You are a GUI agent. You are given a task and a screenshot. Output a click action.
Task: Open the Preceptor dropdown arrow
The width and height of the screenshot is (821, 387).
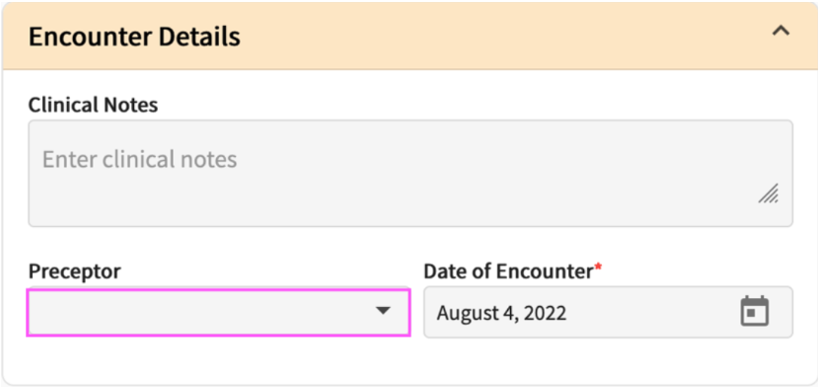pyautogui.click(x=383, y=311)
